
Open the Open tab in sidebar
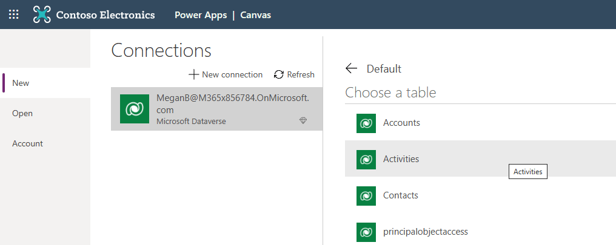coord(22,113)
